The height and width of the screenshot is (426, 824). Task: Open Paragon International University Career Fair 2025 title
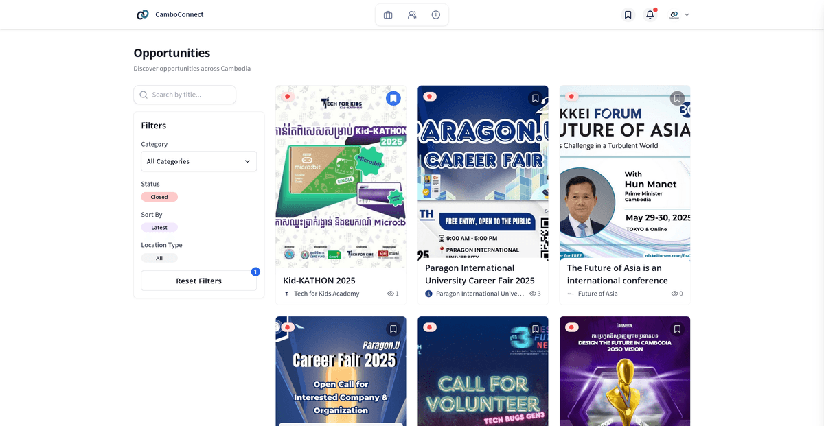pos(480,274)
